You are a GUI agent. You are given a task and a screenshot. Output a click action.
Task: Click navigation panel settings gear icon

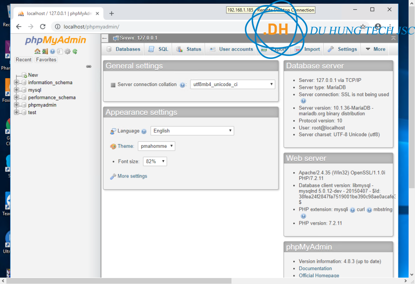[x=67, y=52]
